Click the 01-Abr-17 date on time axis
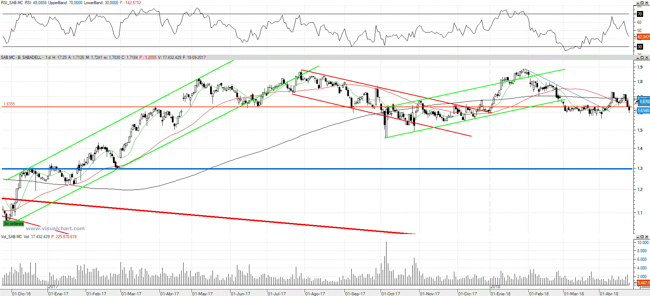Viewport: 650px width, 296px height. pos(169,294)
